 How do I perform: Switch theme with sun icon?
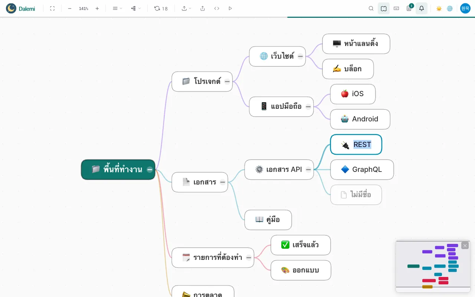(439, 8)
